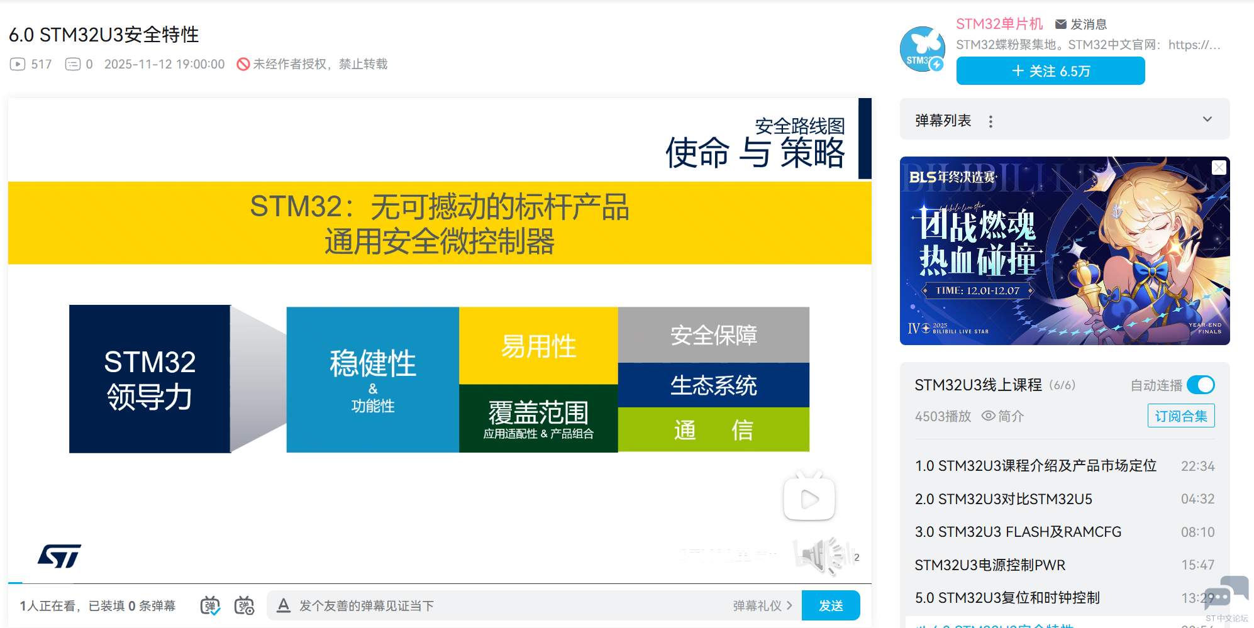
Task: Send a message via 发消息
Action: [x=1081, y=24]
